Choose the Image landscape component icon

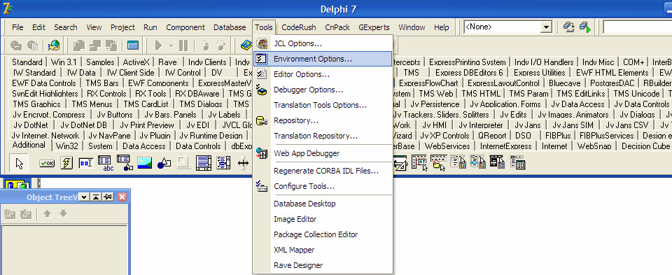coord(144,163)
